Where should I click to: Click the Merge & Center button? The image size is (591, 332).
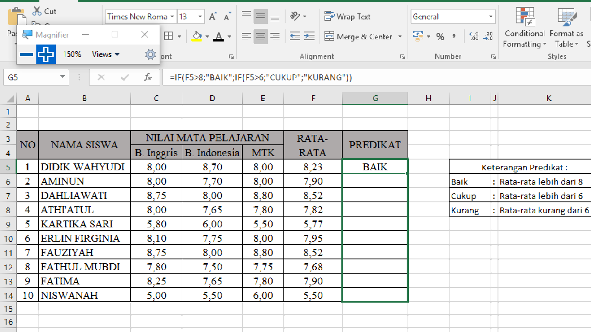coord(358,36)
